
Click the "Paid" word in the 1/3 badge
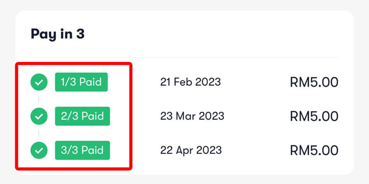click(90, 82)
